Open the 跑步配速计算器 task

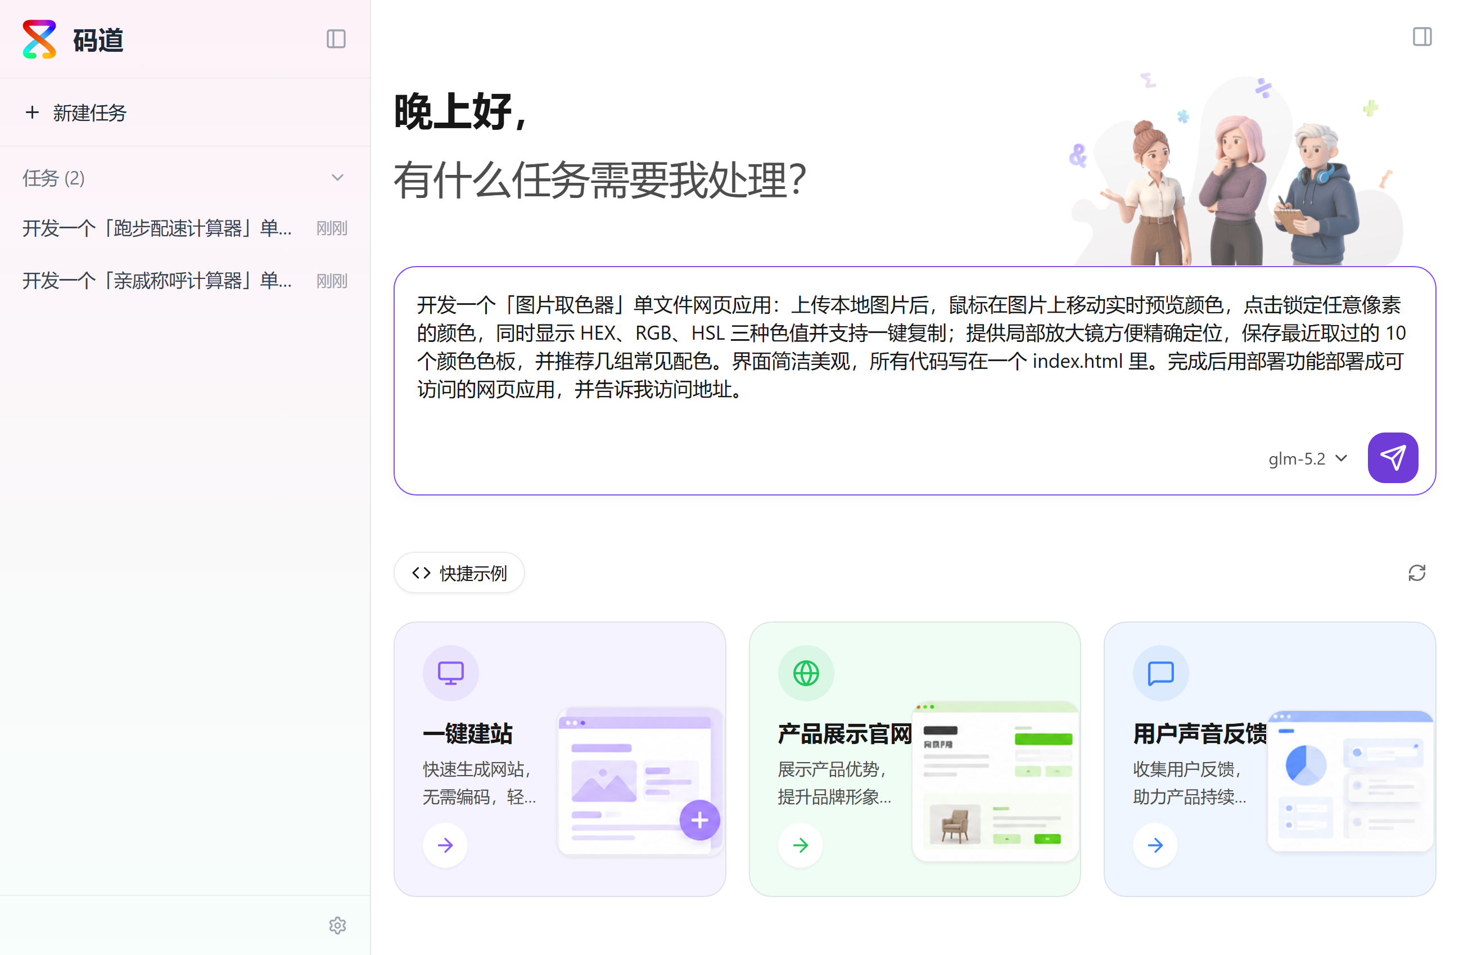pyautogui.click(x=184, y=228)
